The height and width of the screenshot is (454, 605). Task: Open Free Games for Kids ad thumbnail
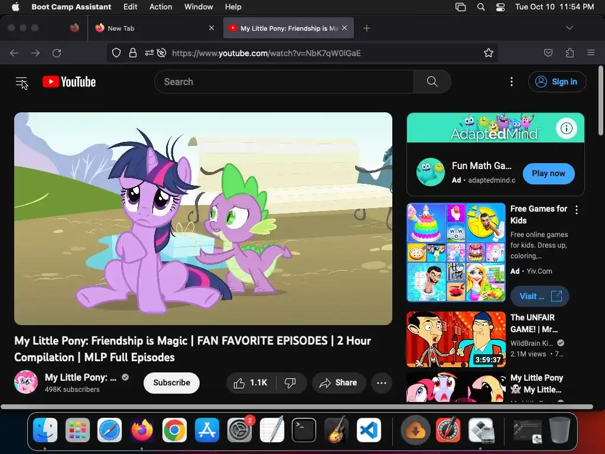pyautogui.click(x=456, y=252)
